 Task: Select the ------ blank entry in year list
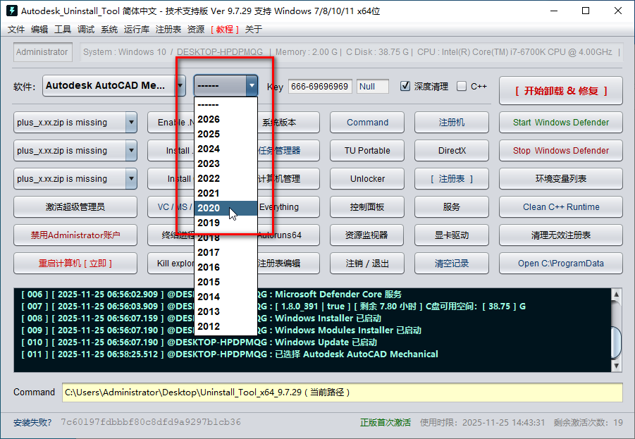point(226,104)
